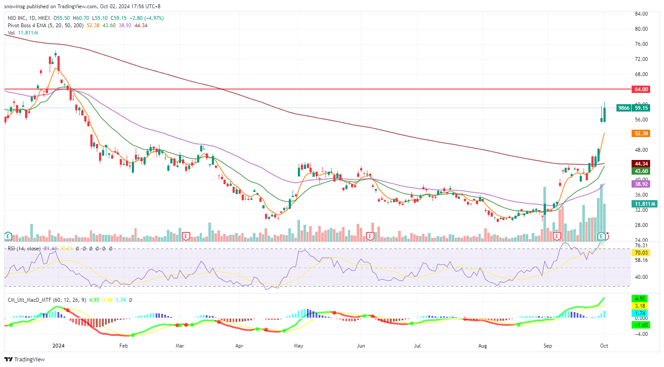Click the yellow 70.03 RSI axis label
This screenshot has width=664, height=367.
(x=641, y=253)
